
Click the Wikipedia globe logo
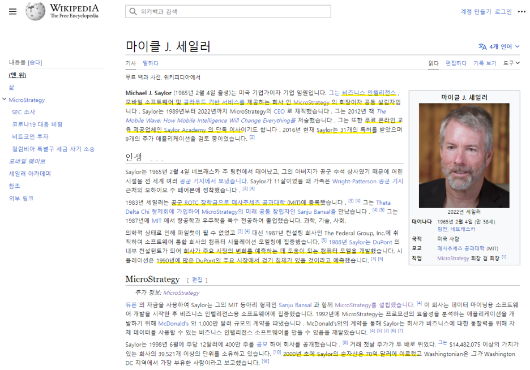tap(35, 11)
